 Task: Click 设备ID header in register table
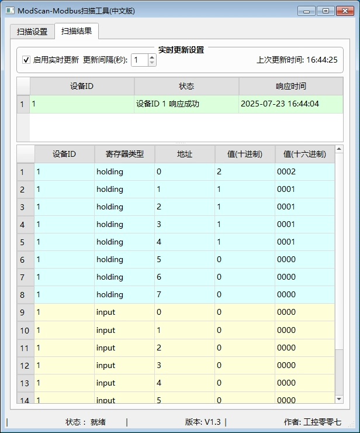(x=64, y=154)
